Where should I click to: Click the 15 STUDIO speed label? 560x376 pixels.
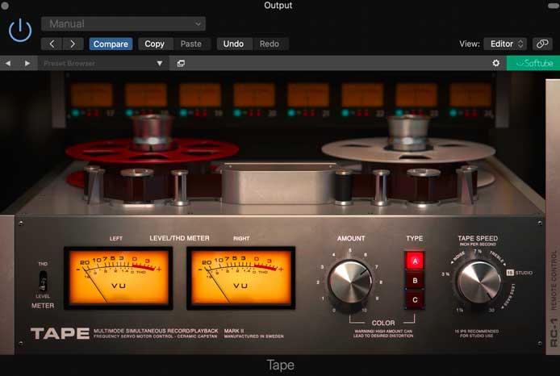pos(520,273)
